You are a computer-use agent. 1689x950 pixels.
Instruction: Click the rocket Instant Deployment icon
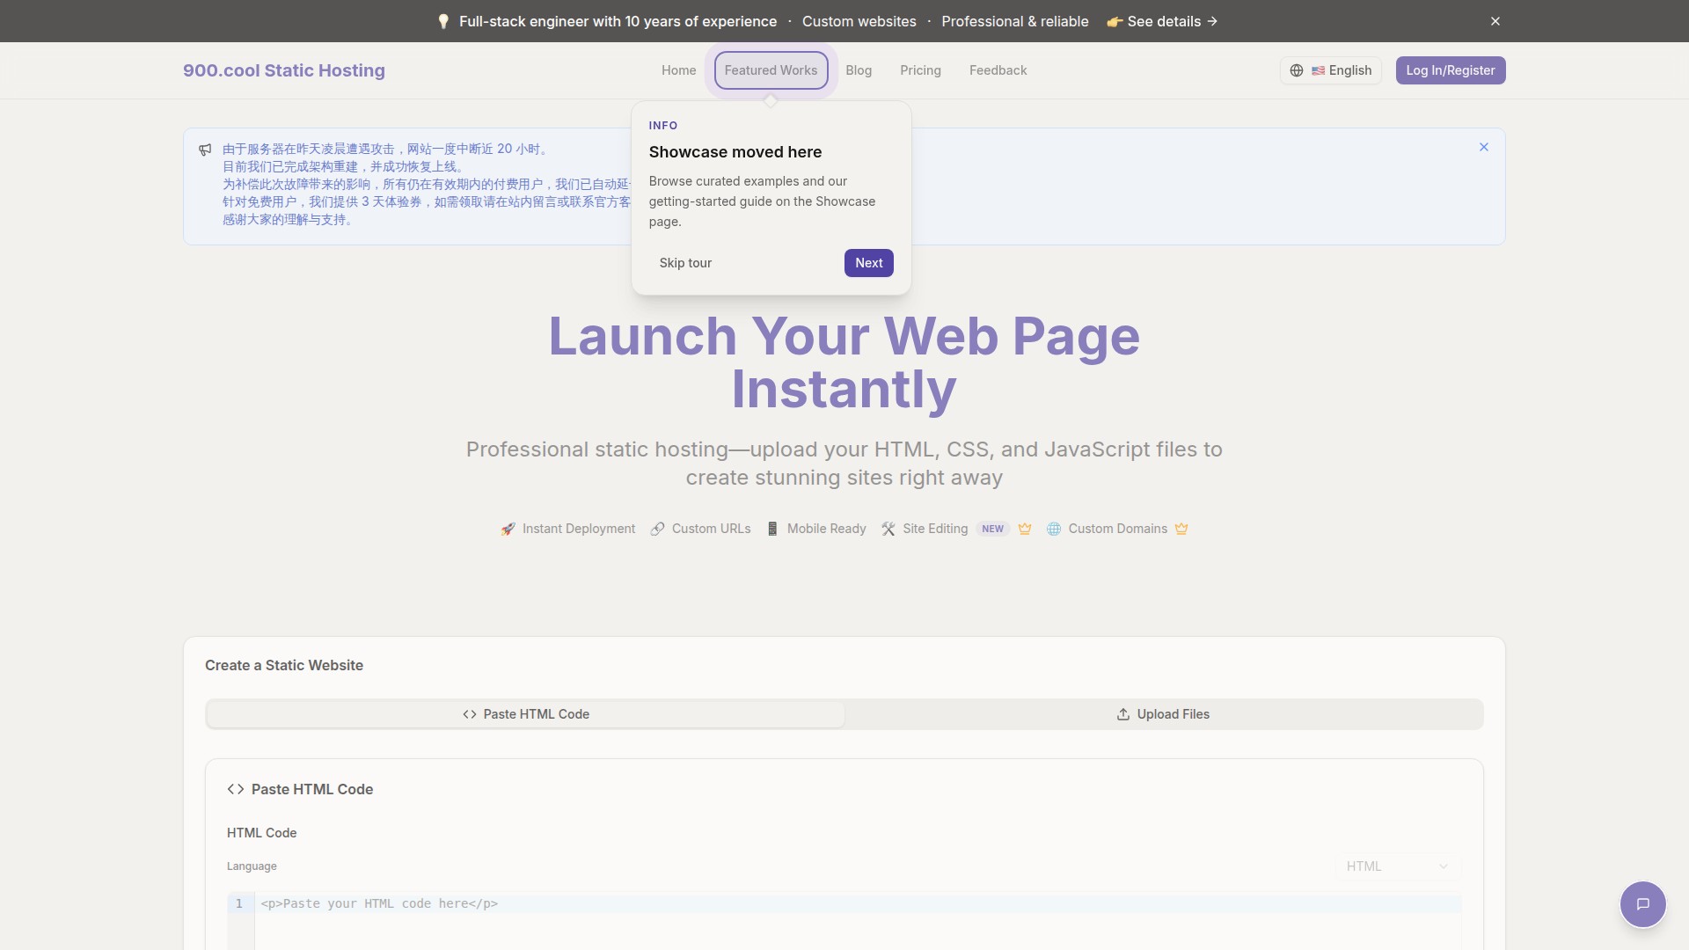pyautogui.click(x=508, y=529)
